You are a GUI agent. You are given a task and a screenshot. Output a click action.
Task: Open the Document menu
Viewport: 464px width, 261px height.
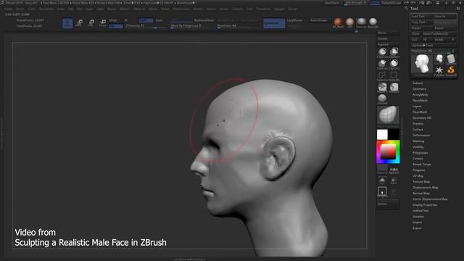46,9
